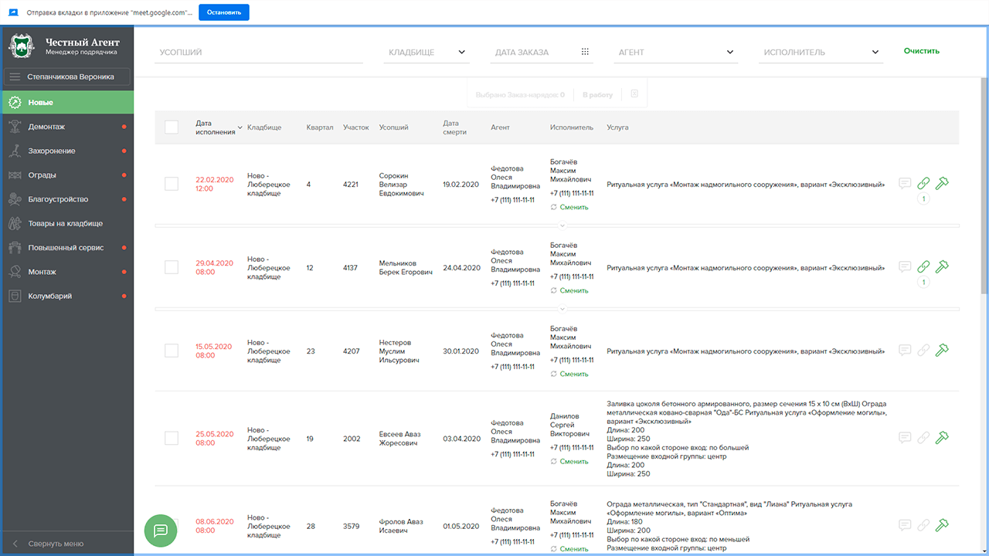This screenshot has width=989, height=556.
Task: Open the Агент filter dropdown
Action: 676,53
